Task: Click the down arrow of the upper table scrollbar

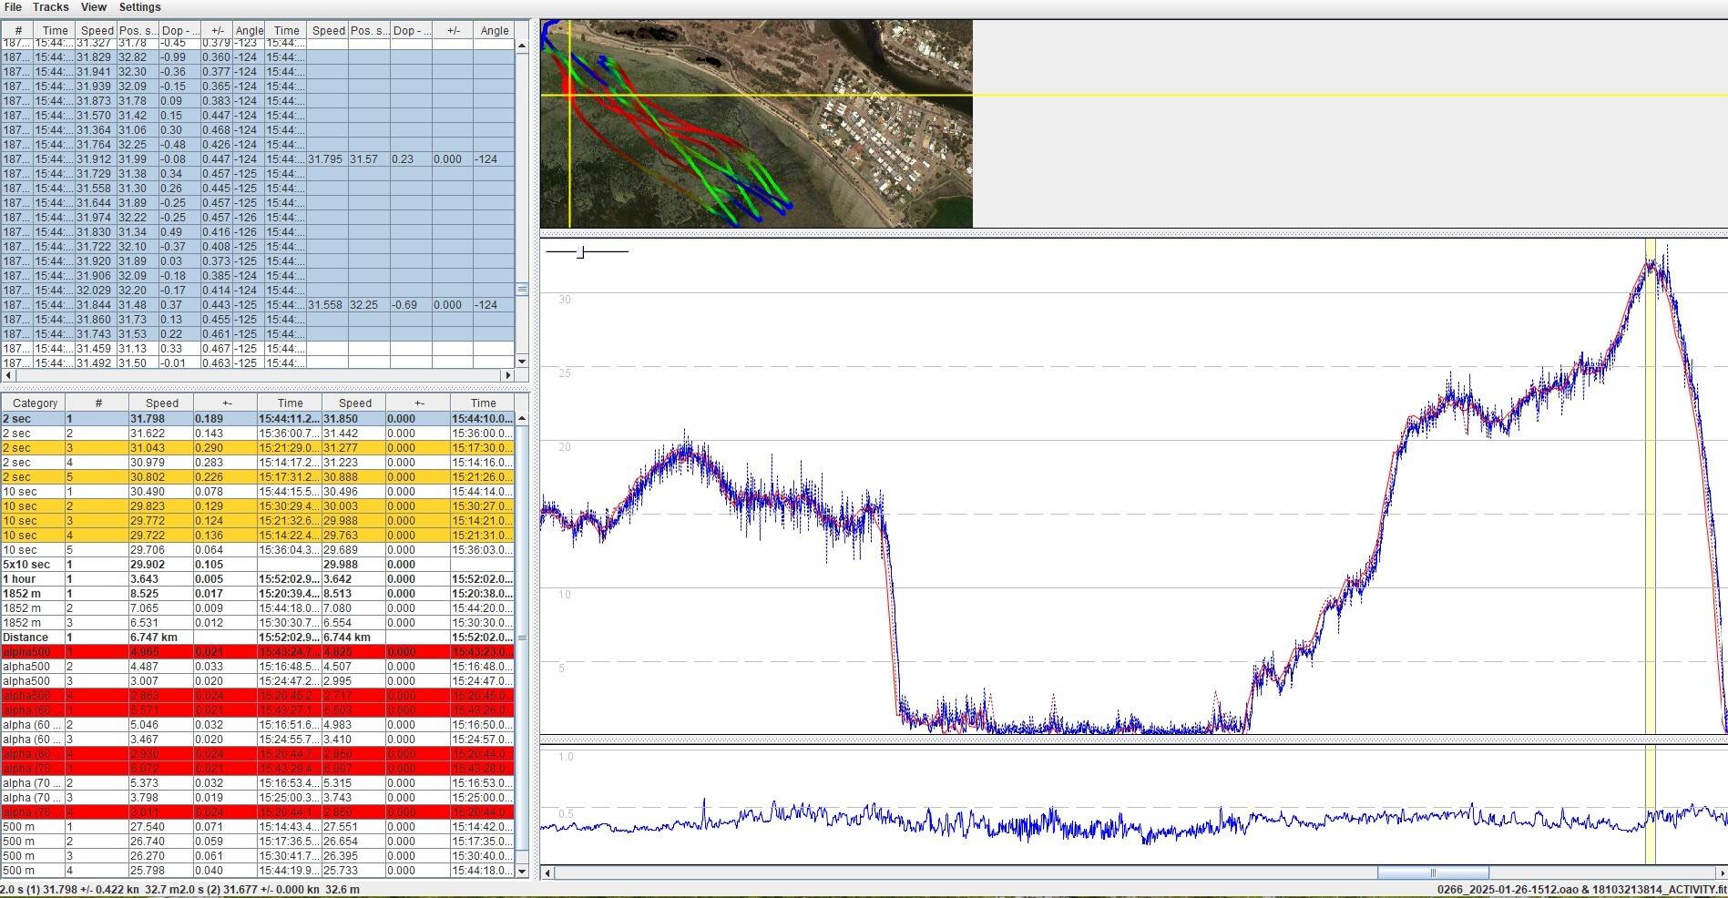Action: [x=522, y=362]
